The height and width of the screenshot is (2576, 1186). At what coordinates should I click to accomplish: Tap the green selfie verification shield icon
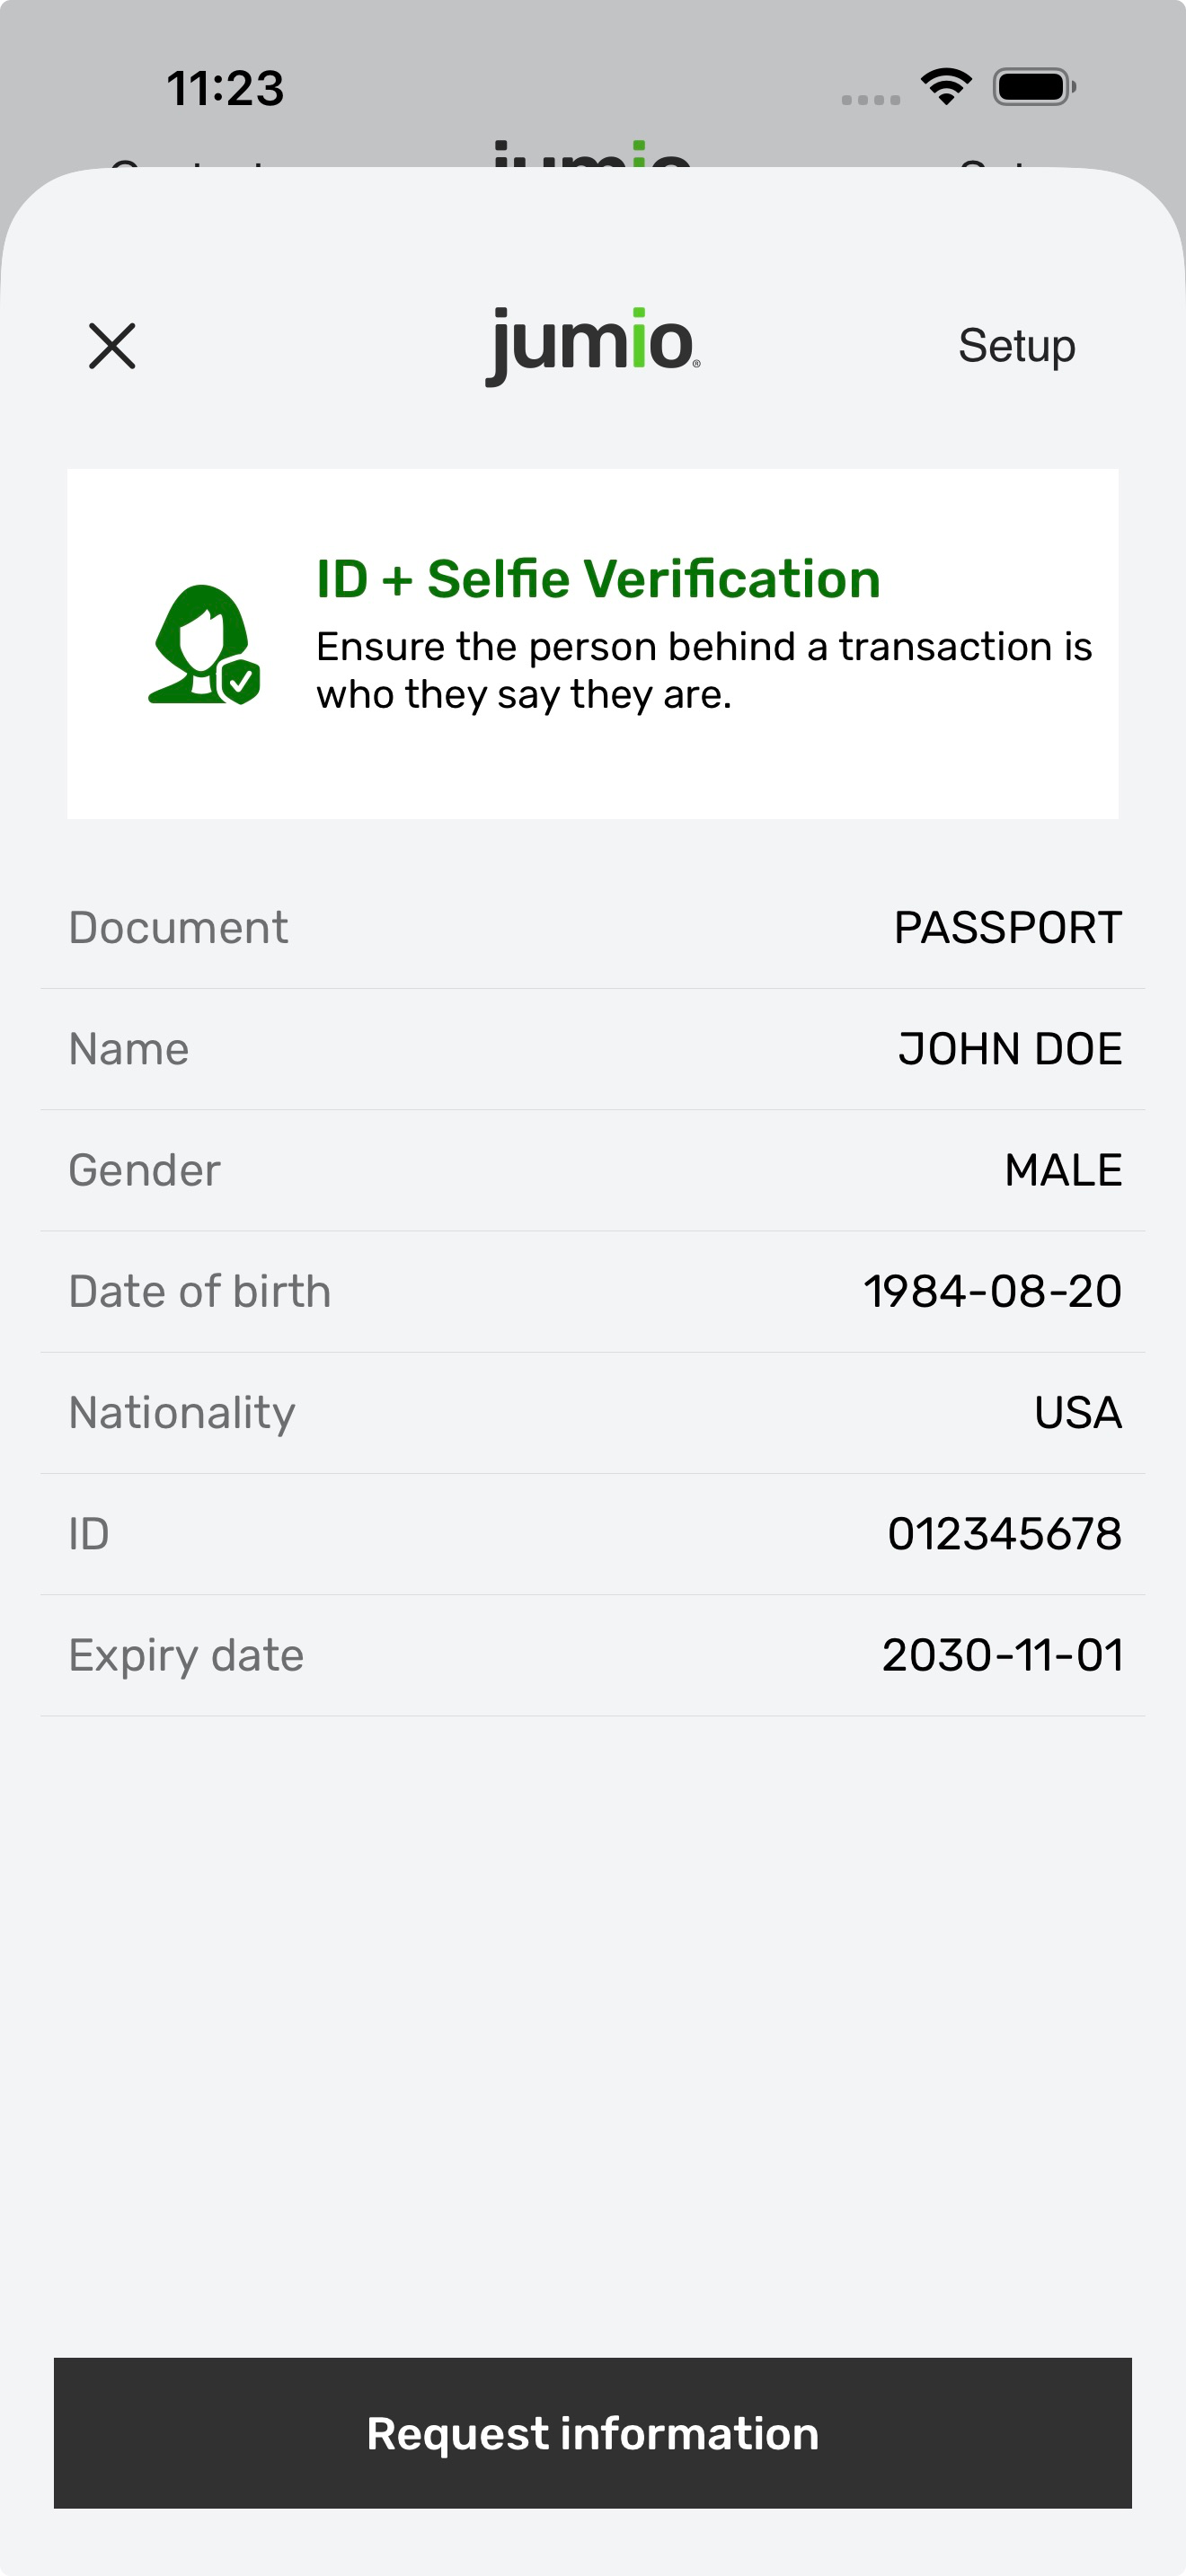(x=204, y=645)
